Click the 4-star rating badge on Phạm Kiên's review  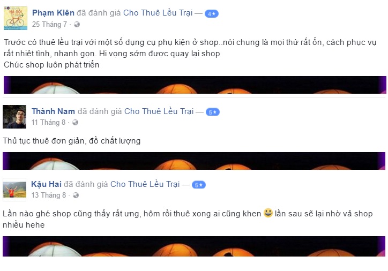tap(212, 14)
